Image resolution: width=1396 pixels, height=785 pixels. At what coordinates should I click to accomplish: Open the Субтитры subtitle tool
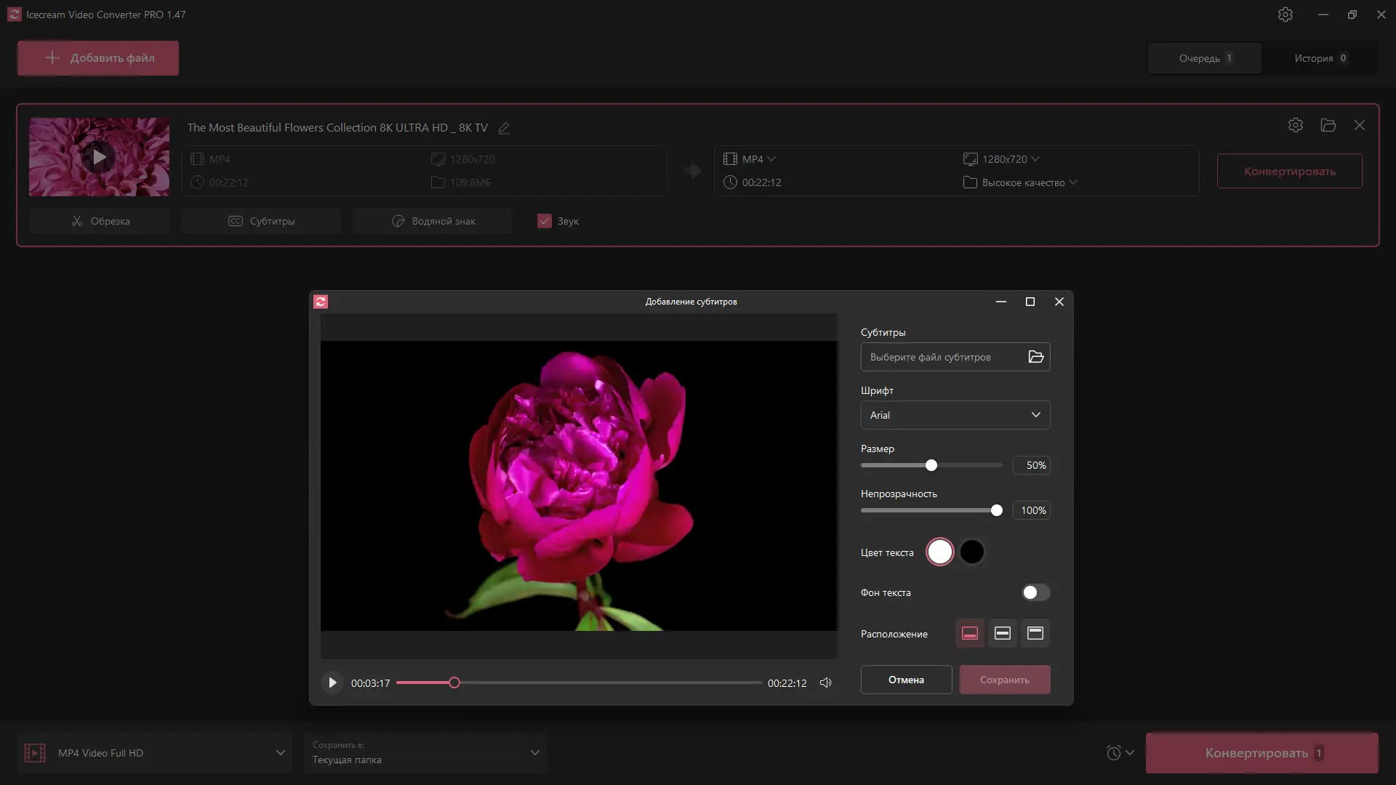pos(260,221)
